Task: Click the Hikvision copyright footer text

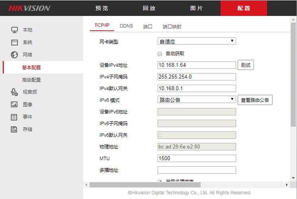Action: 190,193
